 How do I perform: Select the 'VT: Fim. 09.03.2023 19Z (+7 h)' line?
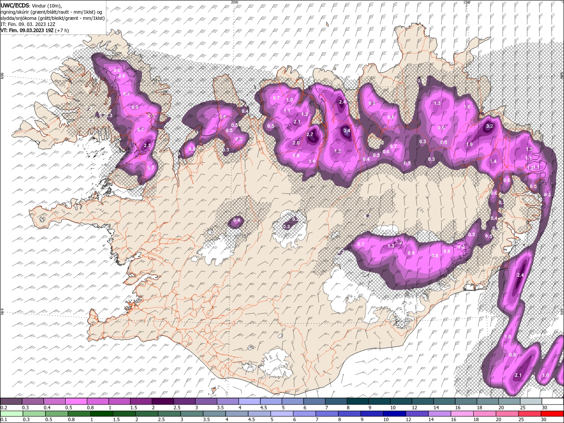click(35, 30)
